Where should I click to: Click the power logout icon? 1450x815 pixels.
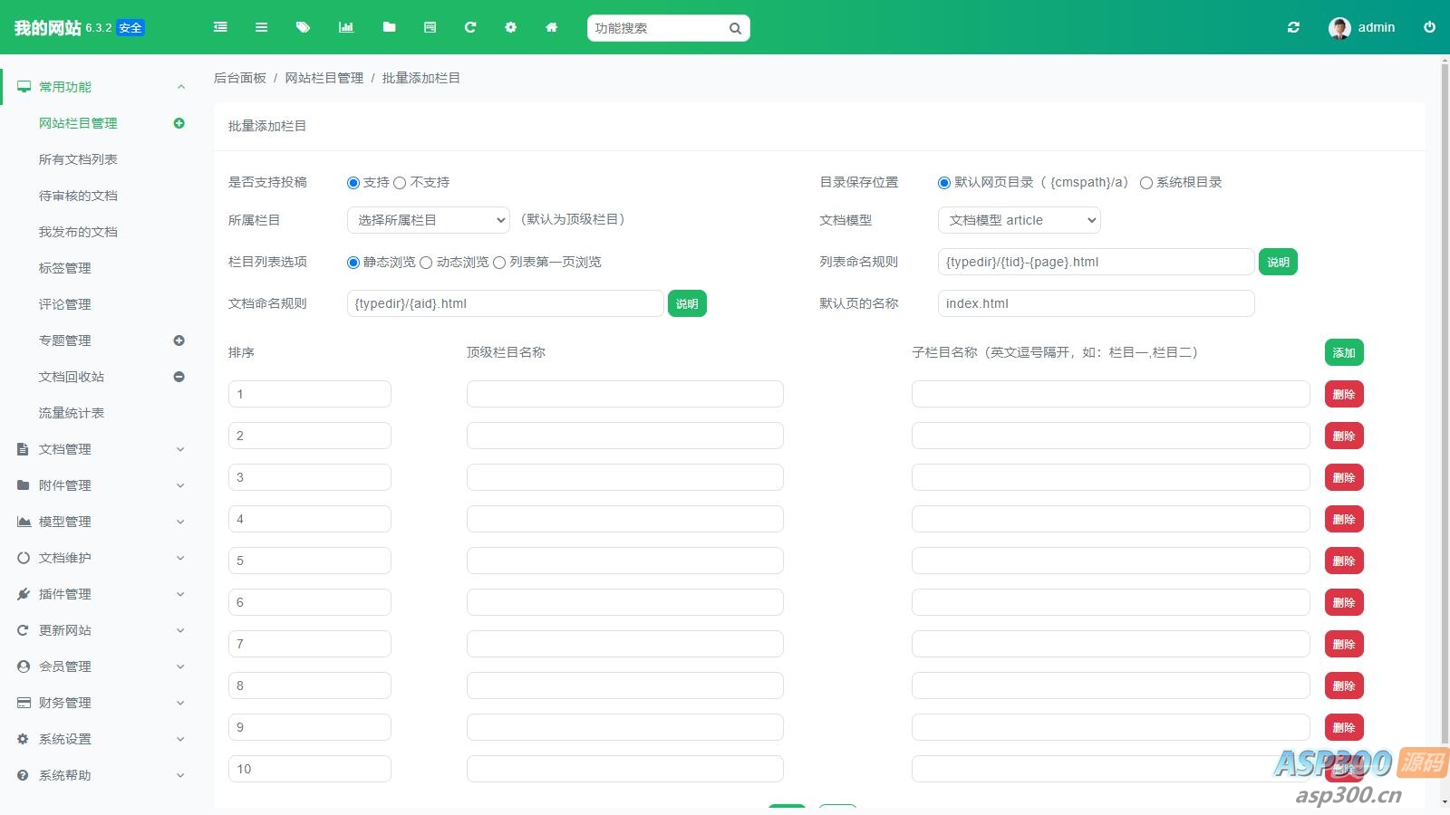pyautogui.click(x=1429, y=27)
